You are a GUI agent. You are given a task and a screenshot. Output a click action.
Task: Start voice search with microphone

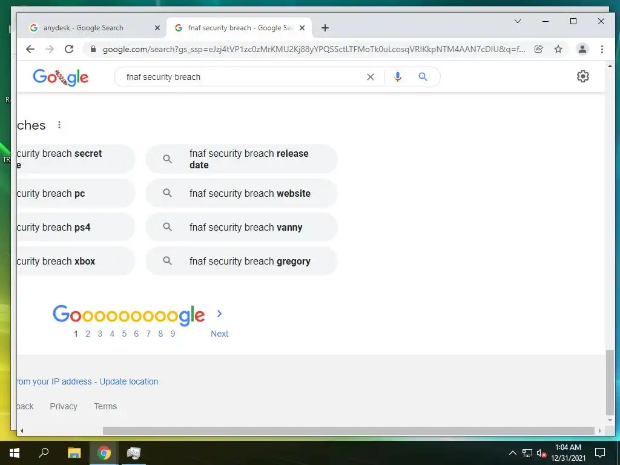click(x=398, y=77)
